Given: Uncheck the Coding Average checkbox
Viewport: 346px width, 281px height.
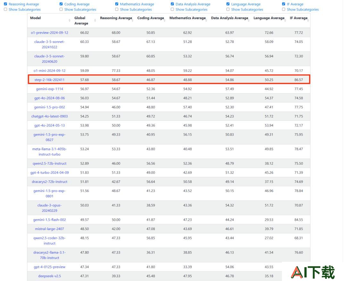Looking at the screenshot, I should point(61,4).
